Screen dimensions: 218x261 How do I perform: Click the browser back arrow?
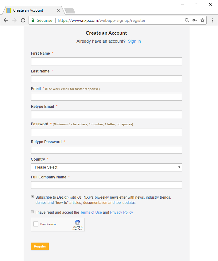6,20
